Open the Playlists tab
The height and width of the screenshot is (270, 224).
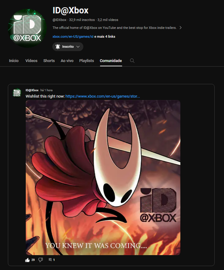pyautogui.click(x=86, y=61)
